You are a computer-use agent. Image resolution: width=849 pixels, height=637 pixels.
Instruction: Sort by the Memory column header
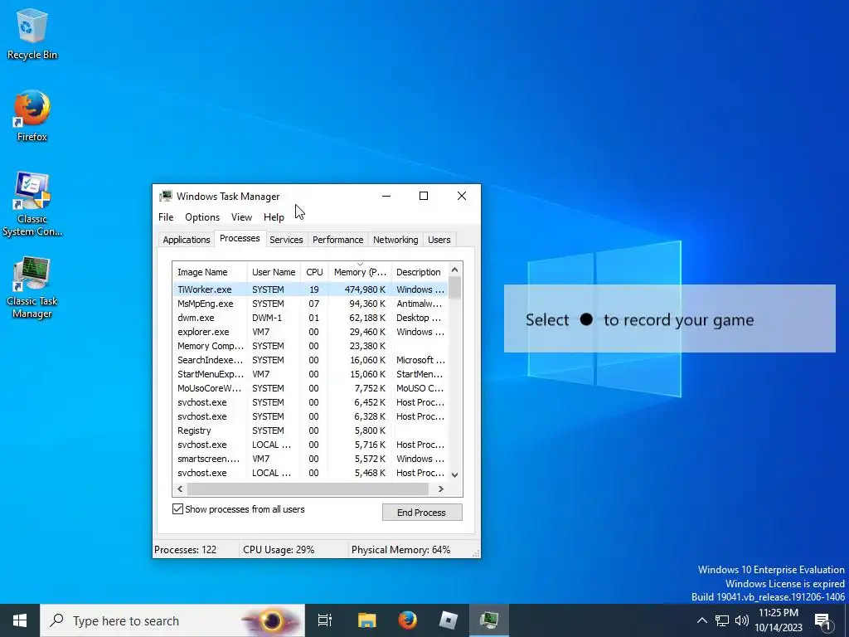click(x=360, y=272)
